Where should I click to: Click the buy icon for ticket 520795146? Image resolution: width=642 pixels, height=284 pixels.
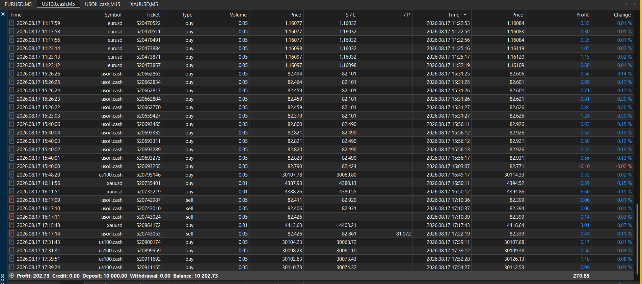(12, 175)
